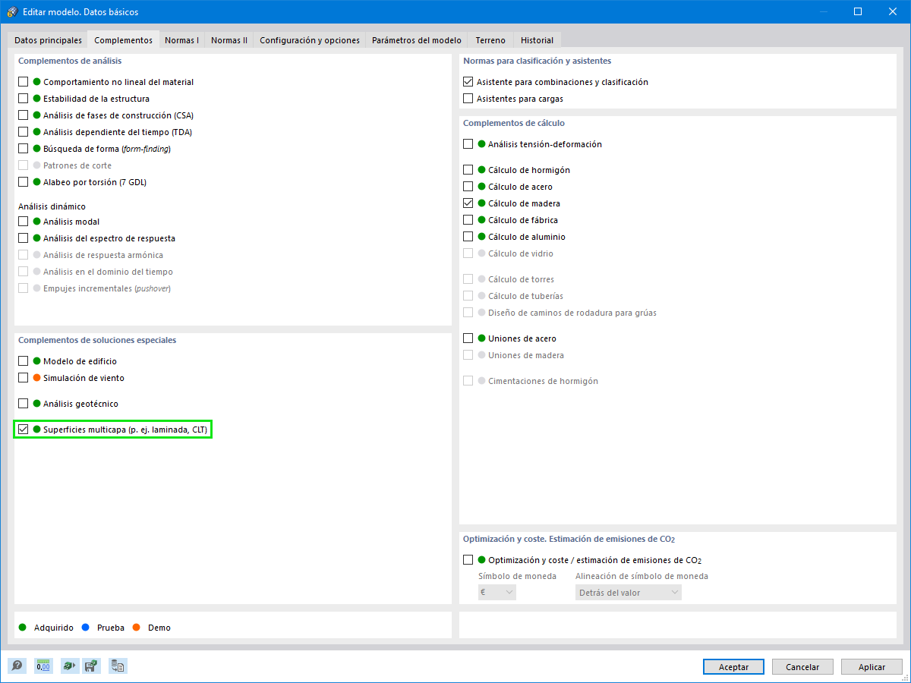911x683 pixels.
Task: Click the green Adquirido legend dot
Action: [23, 628]
